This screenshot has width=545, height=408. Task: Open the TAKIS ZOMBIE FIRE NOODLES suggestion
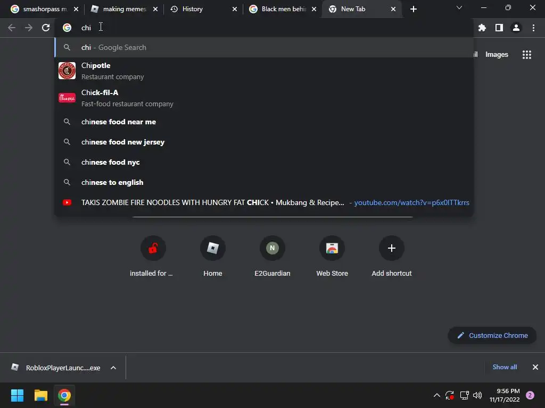pyautogui.click(x=264, y=202)
